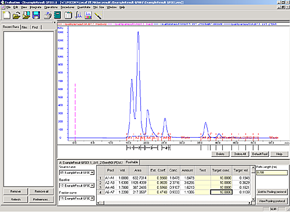Click the Print toolbar icon
290x212 pixels.
click(x=48, y=15)
